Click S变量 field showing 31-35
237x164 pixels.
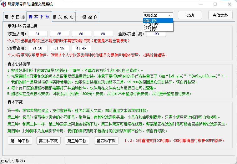59,48
